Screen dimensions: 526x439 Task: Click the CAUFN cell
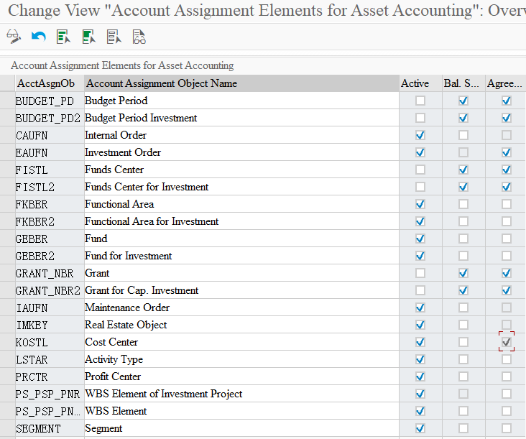pos(50,135)
